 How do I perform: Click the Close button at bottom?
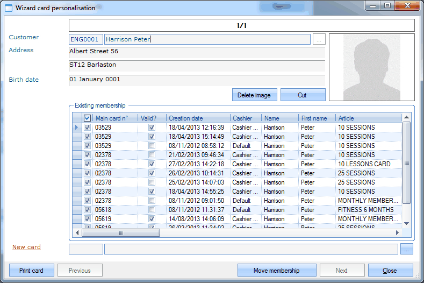pyautogui.click(x=391, y=270)
